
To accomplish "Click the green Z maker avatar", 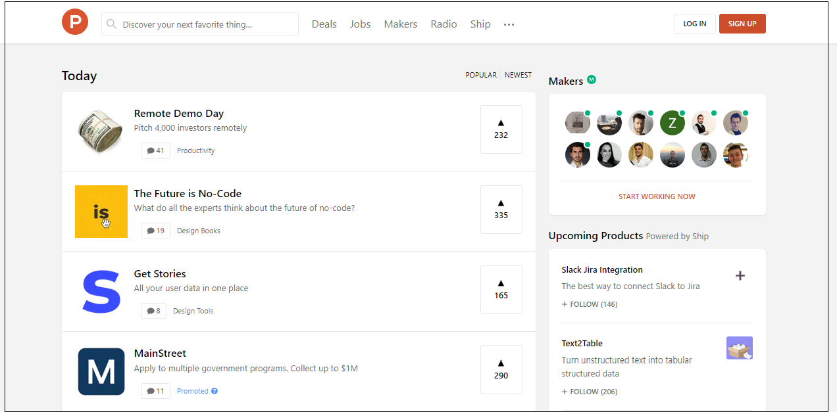I will coord(672,123).
